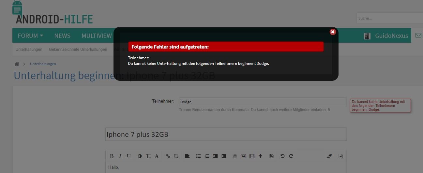The width and height of the screenshot is (423, 173).
Task: Click the indent icon
Action: [224, 156]
